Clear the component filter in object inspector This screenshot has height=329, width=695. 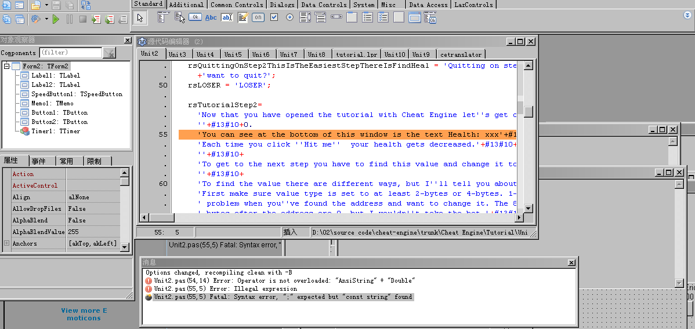point(108,53)
